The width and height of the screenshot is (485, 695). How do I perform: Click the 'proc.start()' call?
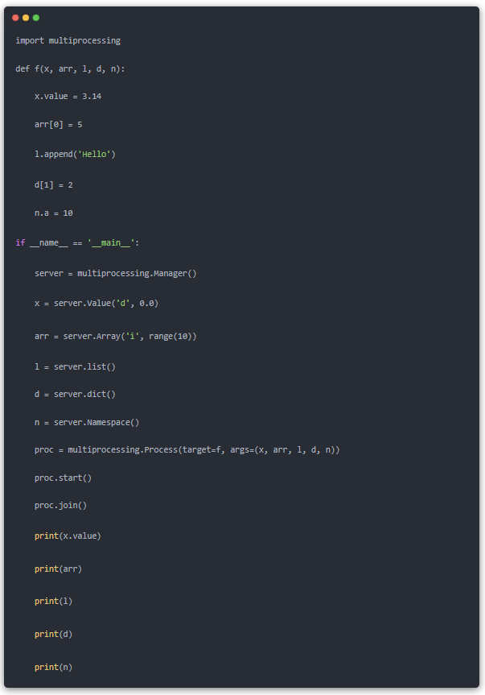[63, 478]
